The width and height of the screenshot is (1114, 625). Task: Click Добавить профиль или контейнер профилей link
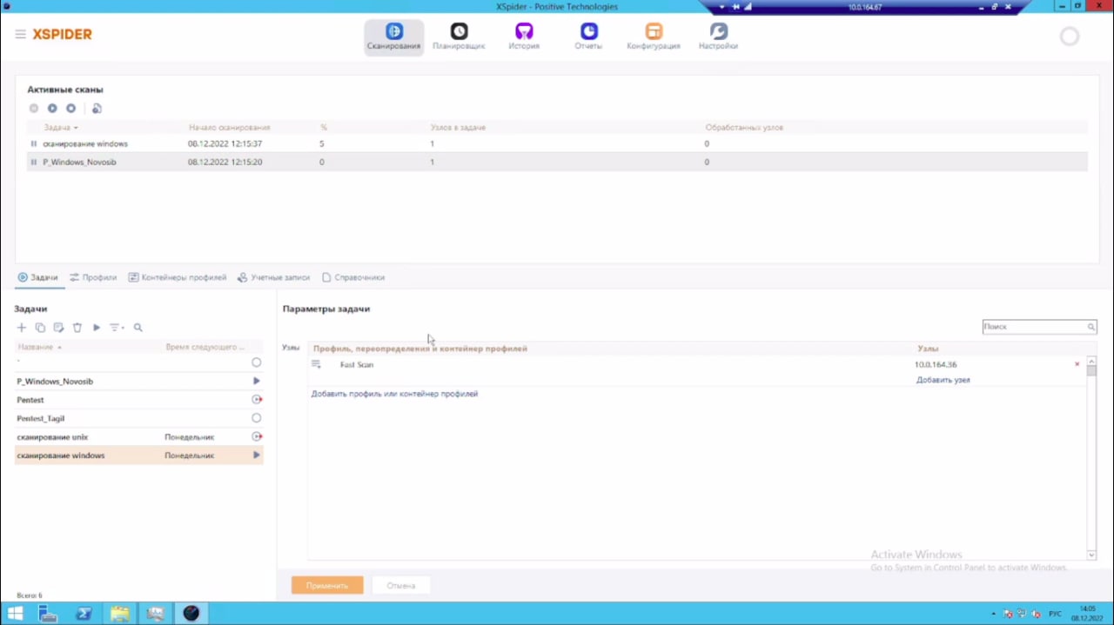coord(394,394)
